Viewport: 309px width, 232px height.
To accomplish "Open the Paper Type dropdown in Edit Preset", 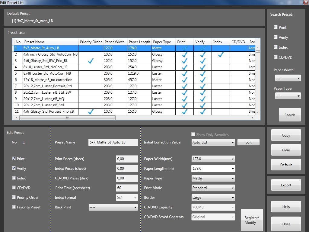I will [x=213, y=178].
